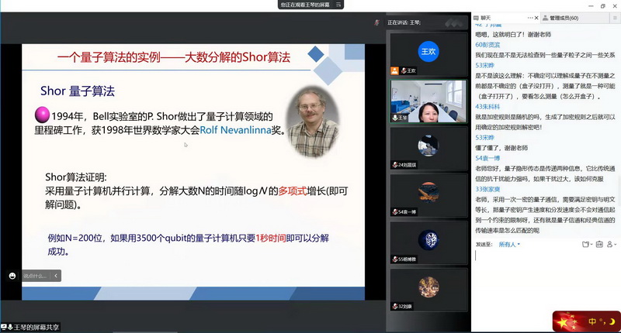Click the chat history save icon
This screenshot has width=621, height=333.
pos(601,244)
